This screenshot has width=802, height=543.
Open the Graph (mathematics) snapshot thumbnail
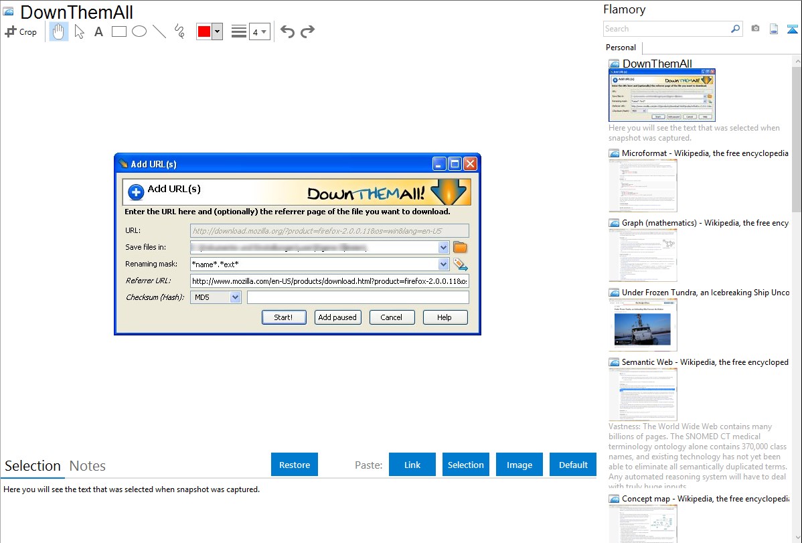(x=643, y=255)
